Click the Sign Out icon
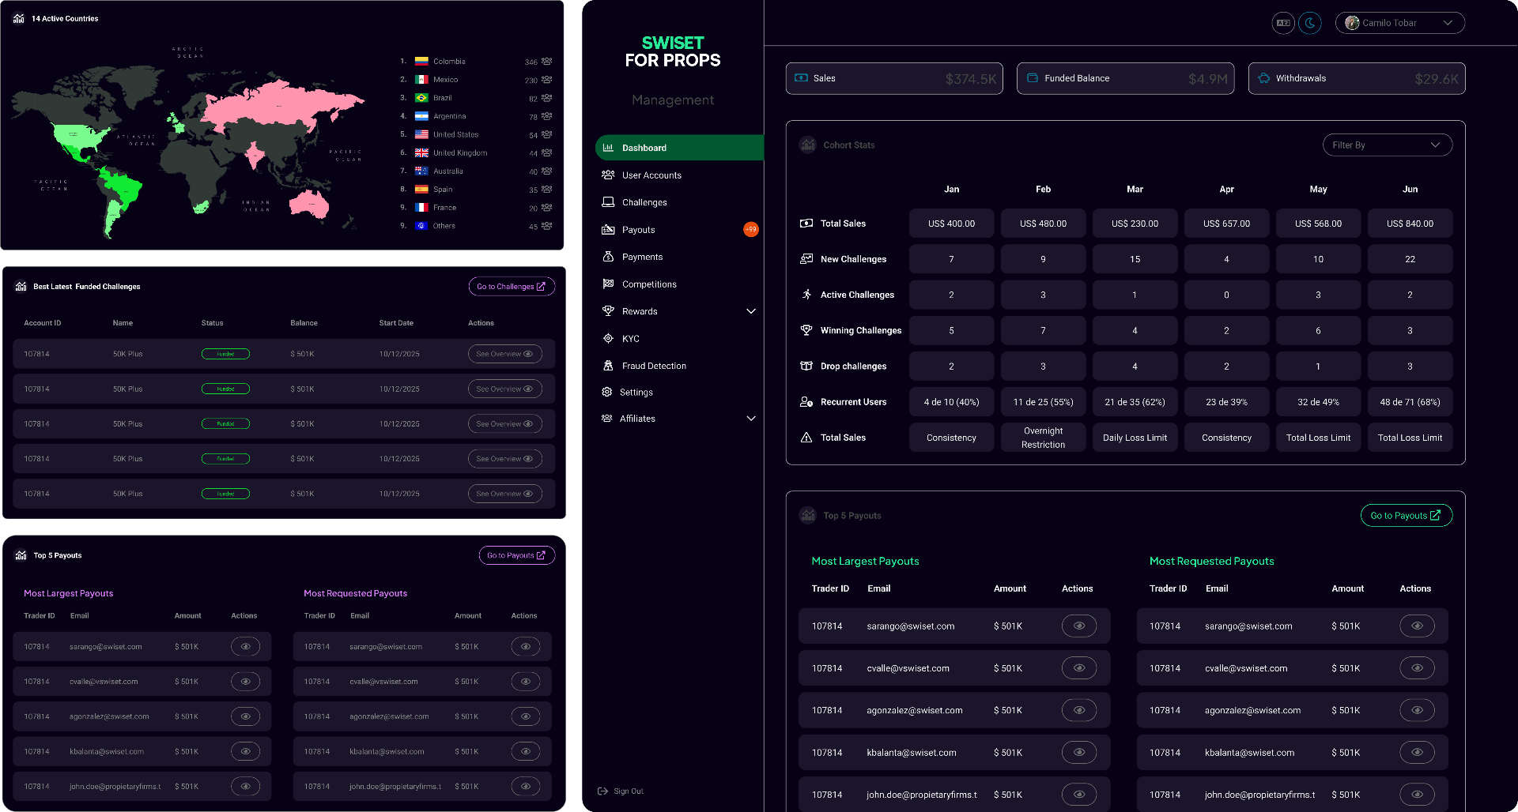Screen dimensions: 1518x812 (x=602, y=791)
